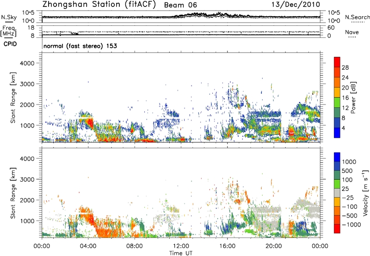
Task: Pick the dark blue Power segment between 4 and 8
Action: pos(337,122)
